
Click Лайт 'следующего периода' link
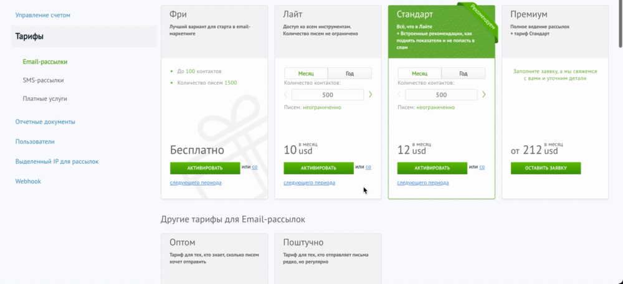[x=310, y=182]
